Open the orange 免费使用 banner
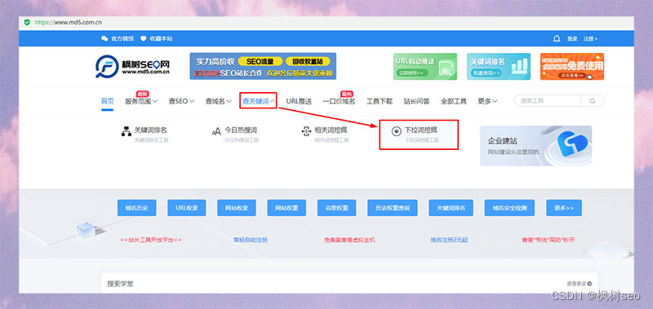This screenshot has height=309, width=653. 572,66
